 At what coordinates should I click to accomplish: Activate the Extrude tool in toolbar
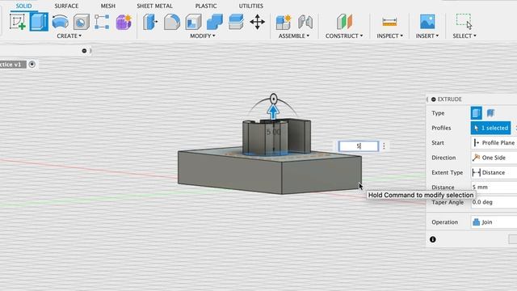point(39,22)
